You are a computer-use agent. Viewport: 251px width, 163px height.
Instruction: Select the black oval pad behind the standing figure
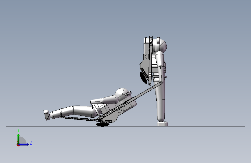(143, 78)
